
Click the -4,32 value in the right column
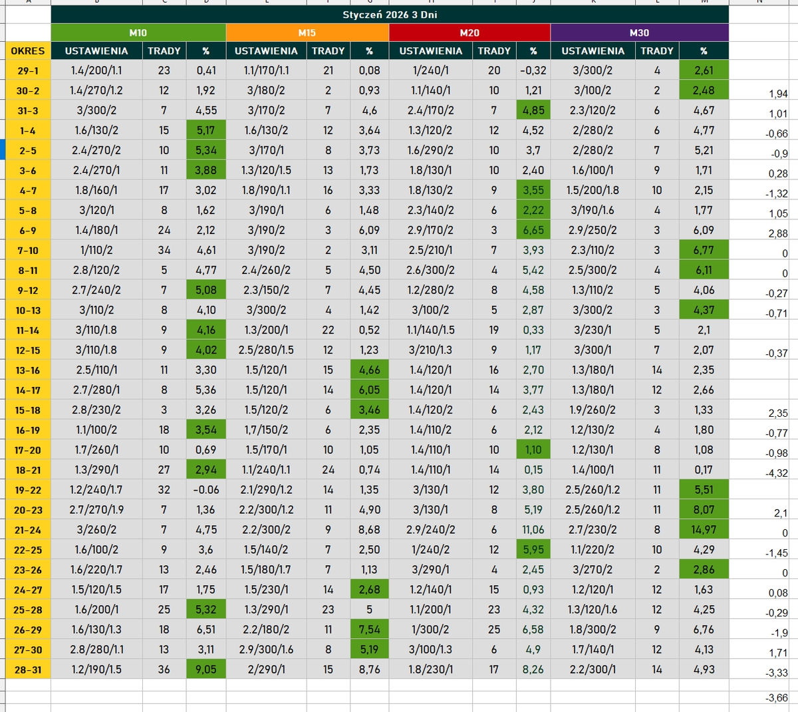tap(777, 473)
